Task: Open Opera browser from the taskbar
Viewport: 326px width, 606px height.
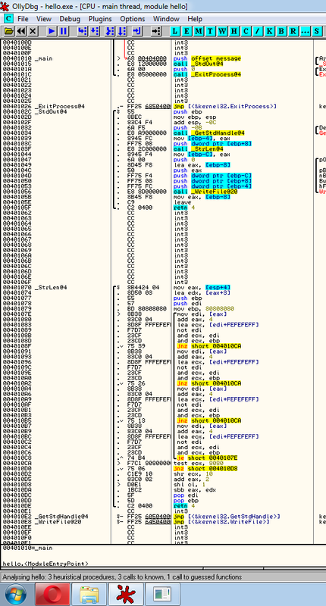Action: pos(52,595)
